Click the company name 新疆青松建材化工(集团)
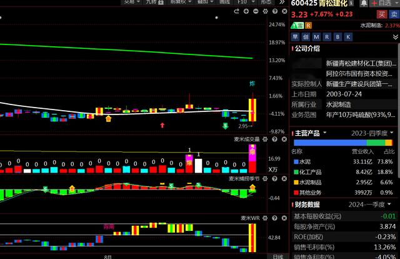 point(361,63)
